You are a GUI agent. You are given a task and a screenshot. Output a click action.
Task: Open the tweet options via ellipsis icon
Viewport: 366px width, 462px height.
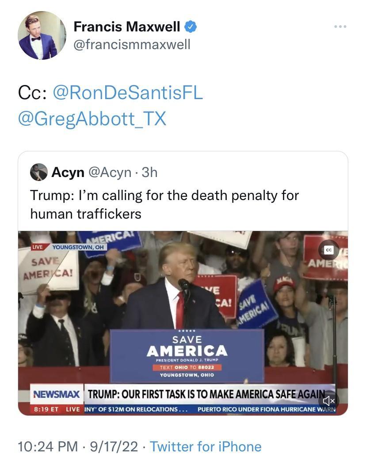(339, 27)
